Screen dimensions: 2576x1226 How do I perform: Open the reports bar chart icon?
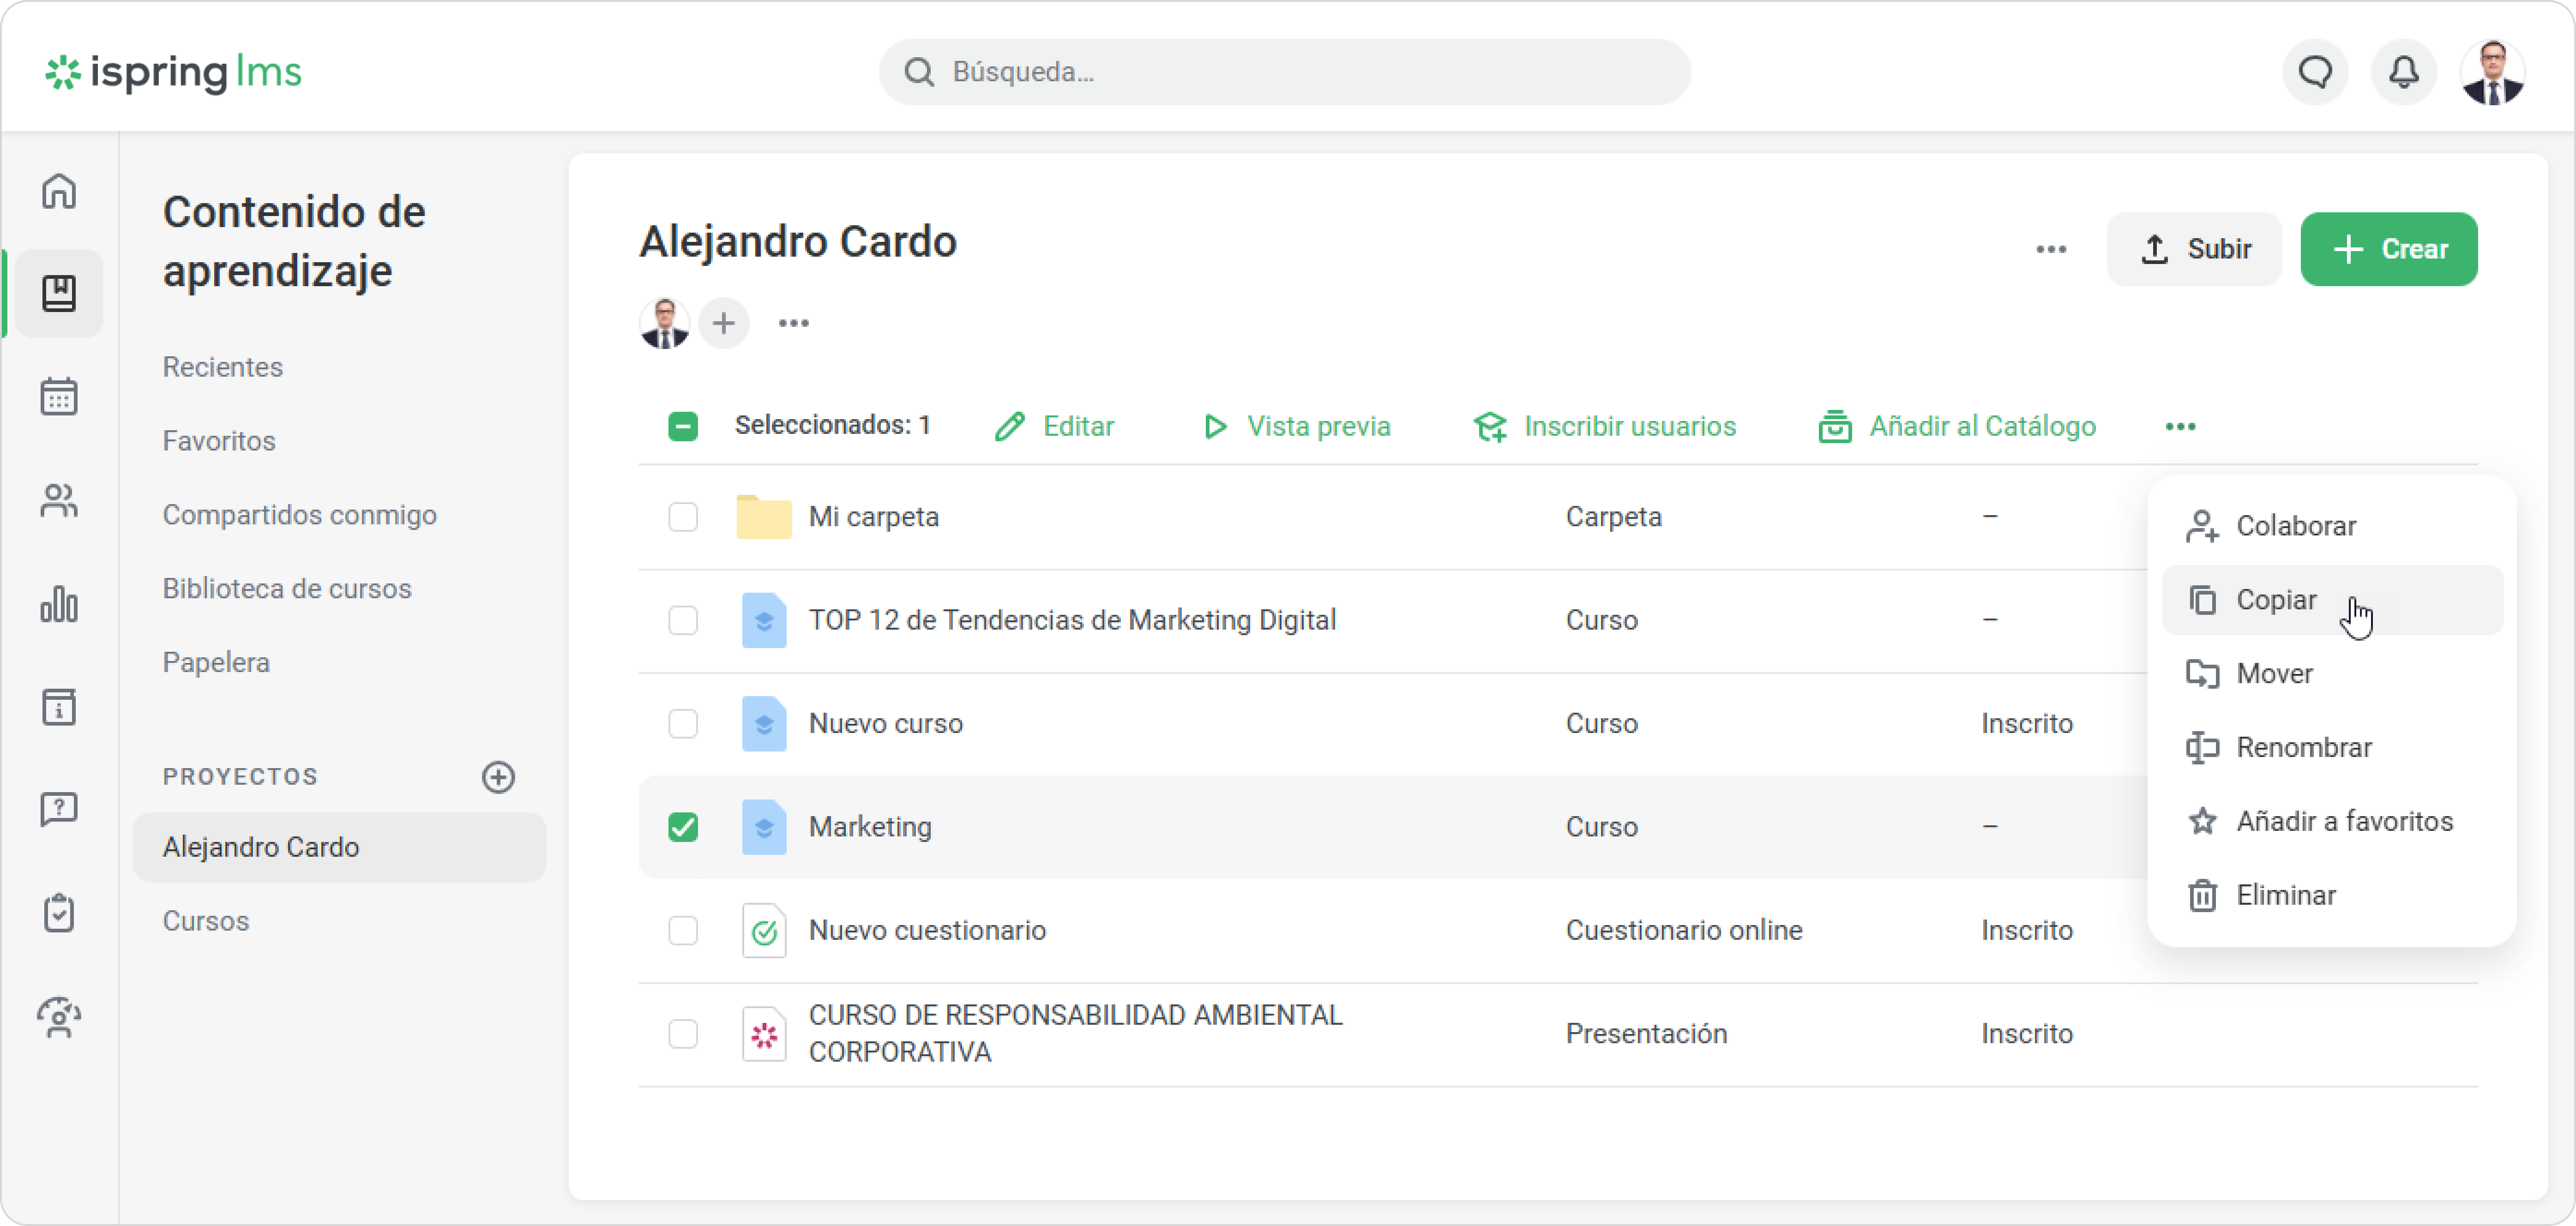59,604
